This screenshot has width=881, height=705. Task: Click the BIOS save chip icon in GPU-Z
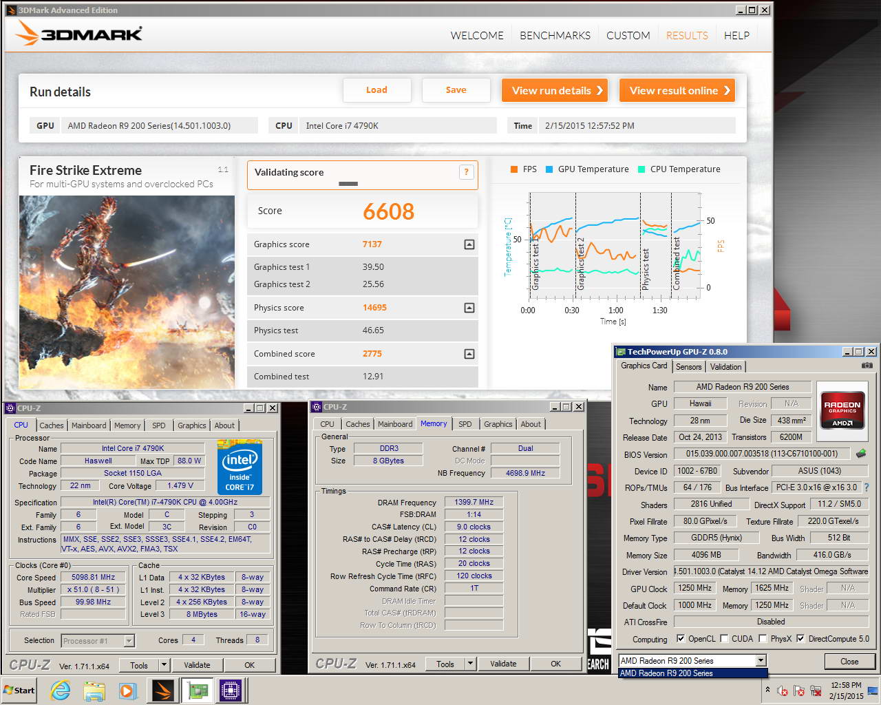[x=861, y=454]
